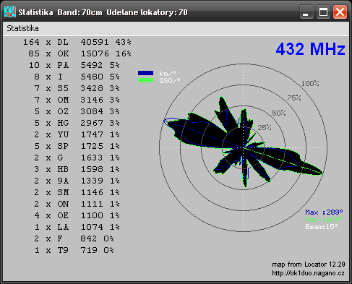Click the blue Max :289° label

coord(324,212)
